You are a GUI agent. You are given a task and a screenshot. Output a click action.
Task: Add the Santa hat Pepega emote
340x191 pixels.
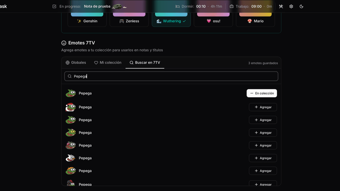tap(263, 107)
